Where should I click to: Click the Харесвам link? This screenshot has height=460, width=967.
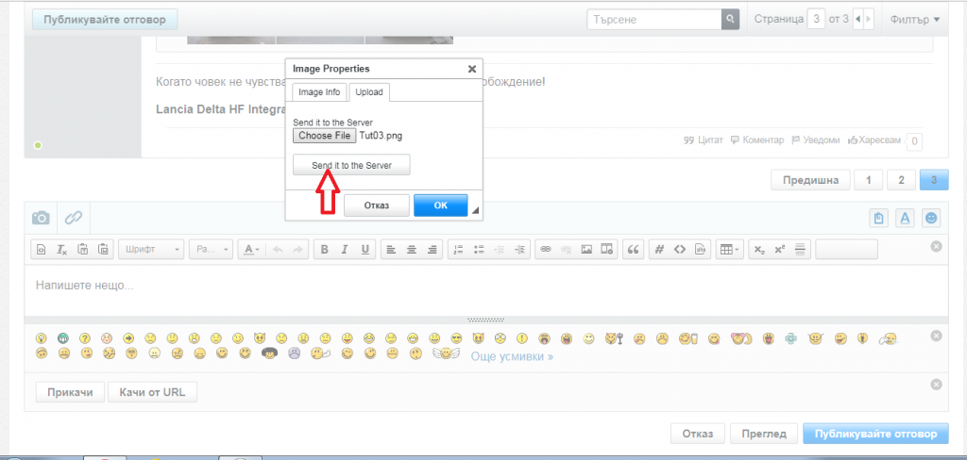tap(874, 140)
